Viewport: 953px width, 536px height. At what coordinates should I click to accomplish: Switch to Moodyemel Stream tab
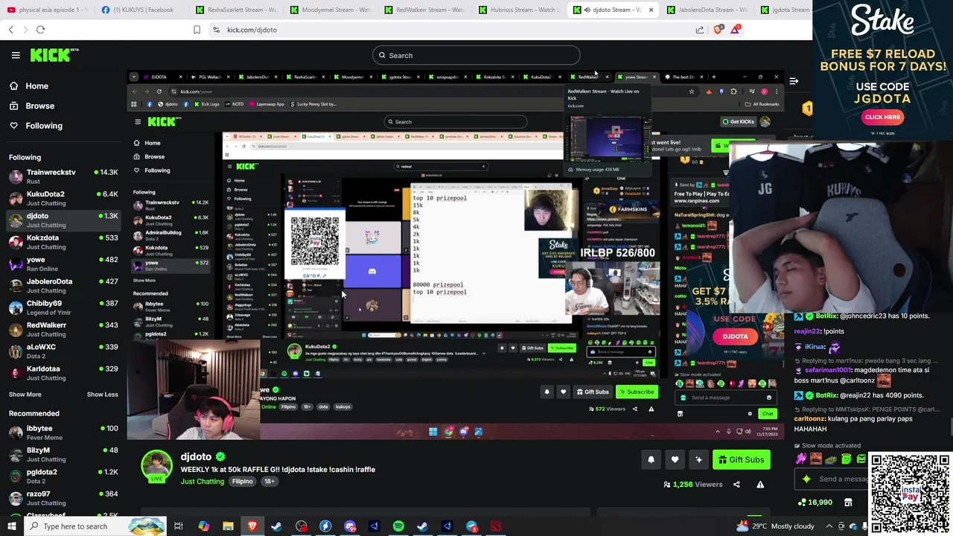330,10
